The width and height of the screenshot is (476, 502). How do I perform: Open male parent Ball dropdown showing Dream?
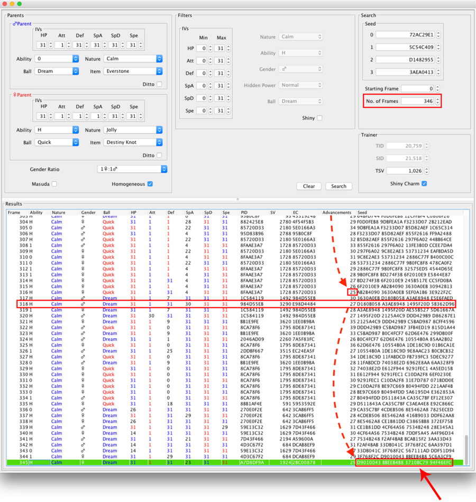(x=57, y=71)
